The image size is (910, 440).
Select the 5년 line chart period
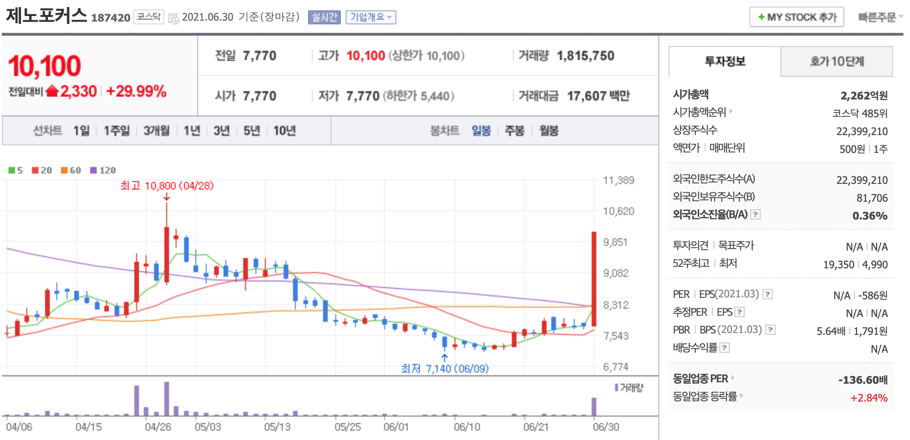[252, 130]
